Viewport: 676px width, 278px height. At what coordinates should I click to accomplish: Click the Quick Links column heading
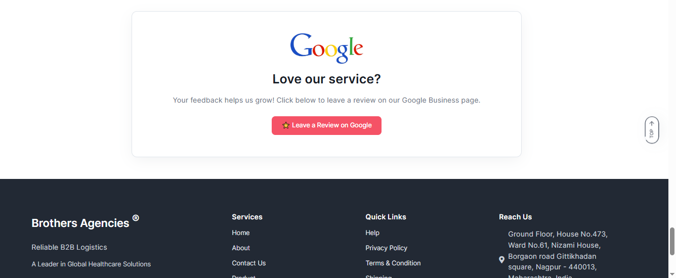386,217
